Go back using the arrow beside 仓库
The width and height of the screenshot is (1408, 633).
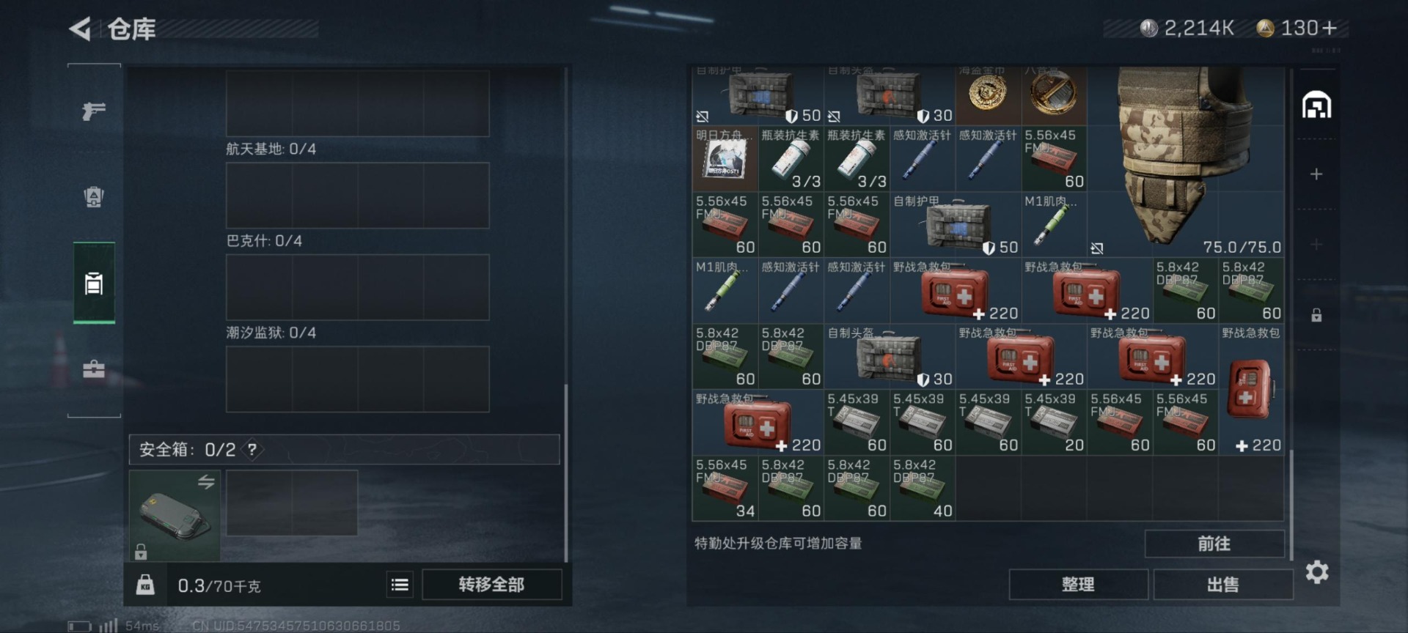tap(80, 29)
